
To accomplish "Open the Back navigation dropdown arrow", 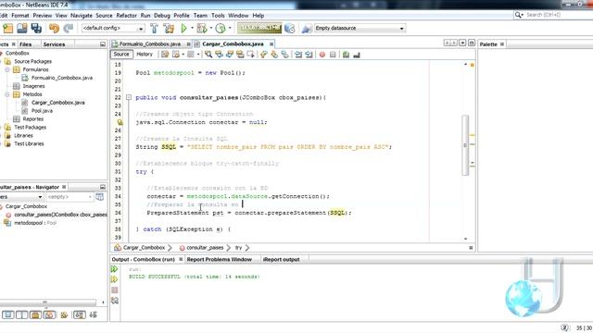I will (x=183, y=55).
